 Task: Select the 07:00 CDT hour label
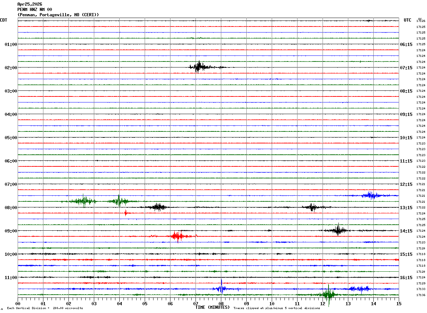click(x=11, y=184)
